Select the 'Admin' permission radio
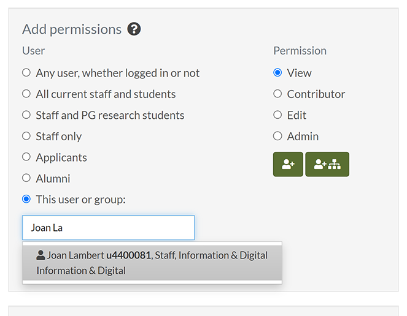 click(277, 136)
